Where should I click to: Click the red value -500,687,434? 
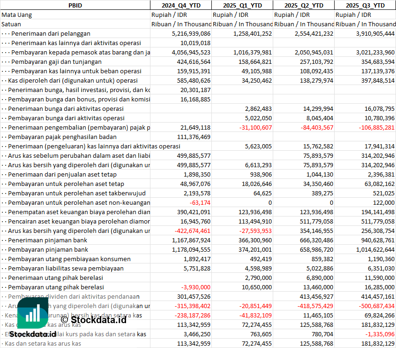(x=377, y=306)
